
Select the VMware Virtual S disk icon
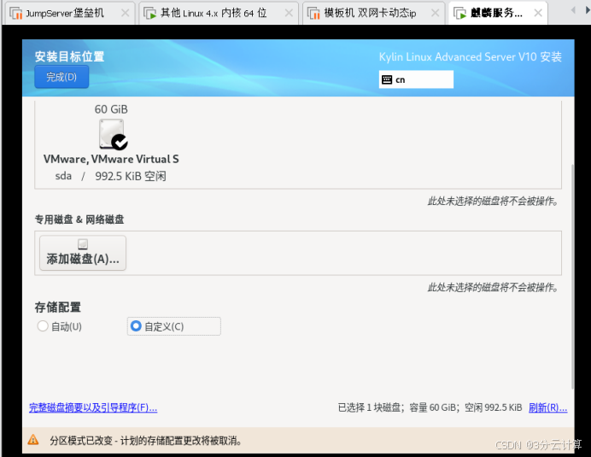pyautogui.click(x=113, y=134)
